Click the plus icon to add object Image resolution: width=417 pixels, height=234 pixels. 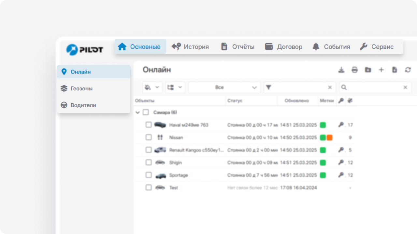[381, 70]
